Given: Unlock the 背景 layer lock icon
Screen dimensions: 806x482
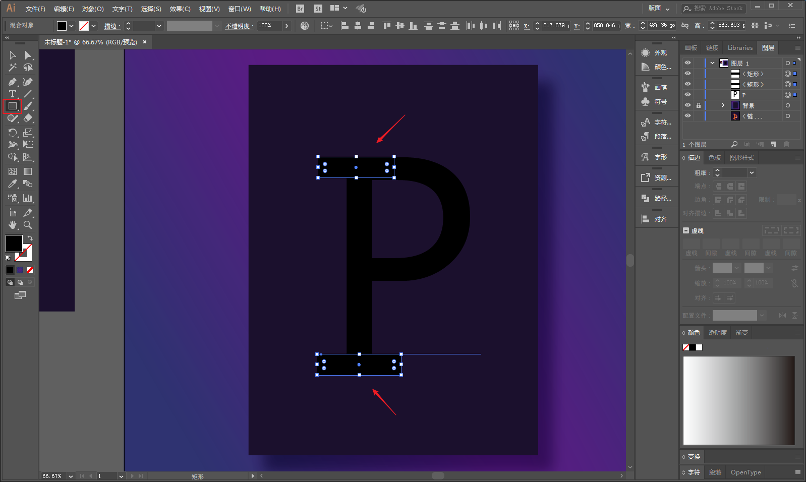Looking at the screenshot, I should tap(699, 105).
